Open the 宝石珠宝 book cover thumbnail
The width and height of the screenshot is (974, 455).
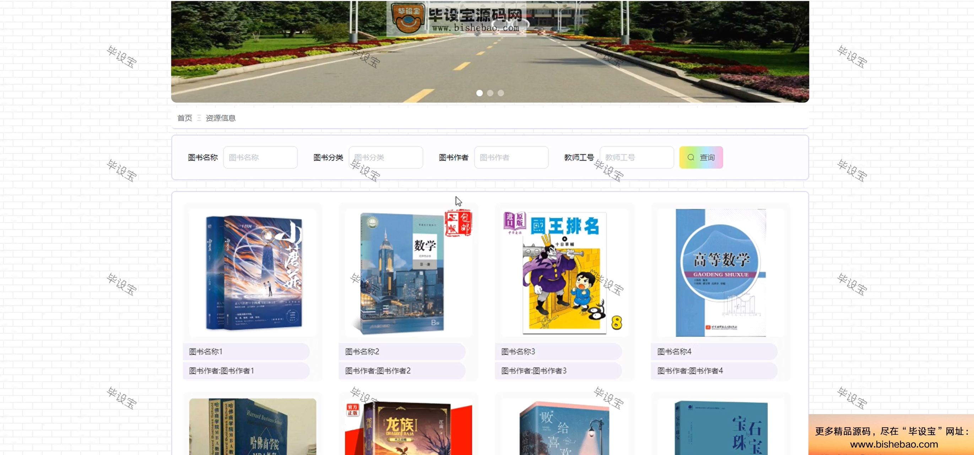pos(721,427)
